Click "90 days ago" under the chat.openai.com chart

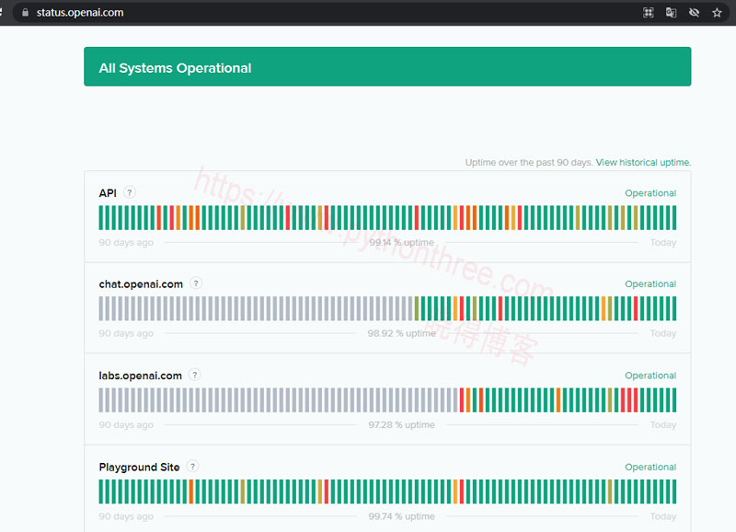tap(126, 333)
